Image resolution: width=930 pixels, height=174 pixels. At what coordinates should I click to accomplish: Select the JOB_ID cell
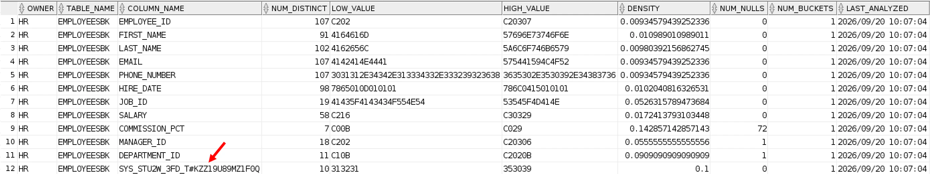[190, 102]
